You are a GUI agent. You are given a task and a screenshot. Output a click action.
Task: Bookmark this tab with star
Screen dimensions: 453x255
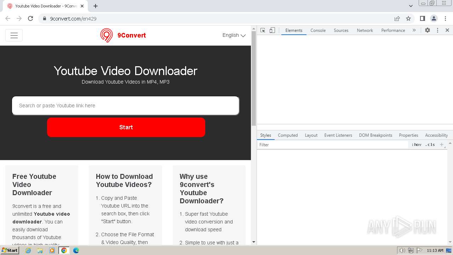408,18
